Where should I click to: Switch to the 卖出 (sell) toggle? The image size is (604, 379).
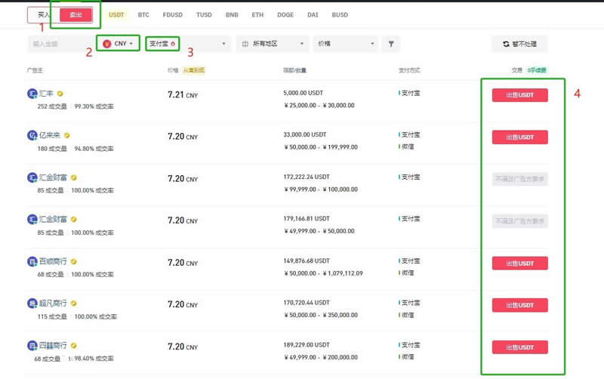point(76,15)
